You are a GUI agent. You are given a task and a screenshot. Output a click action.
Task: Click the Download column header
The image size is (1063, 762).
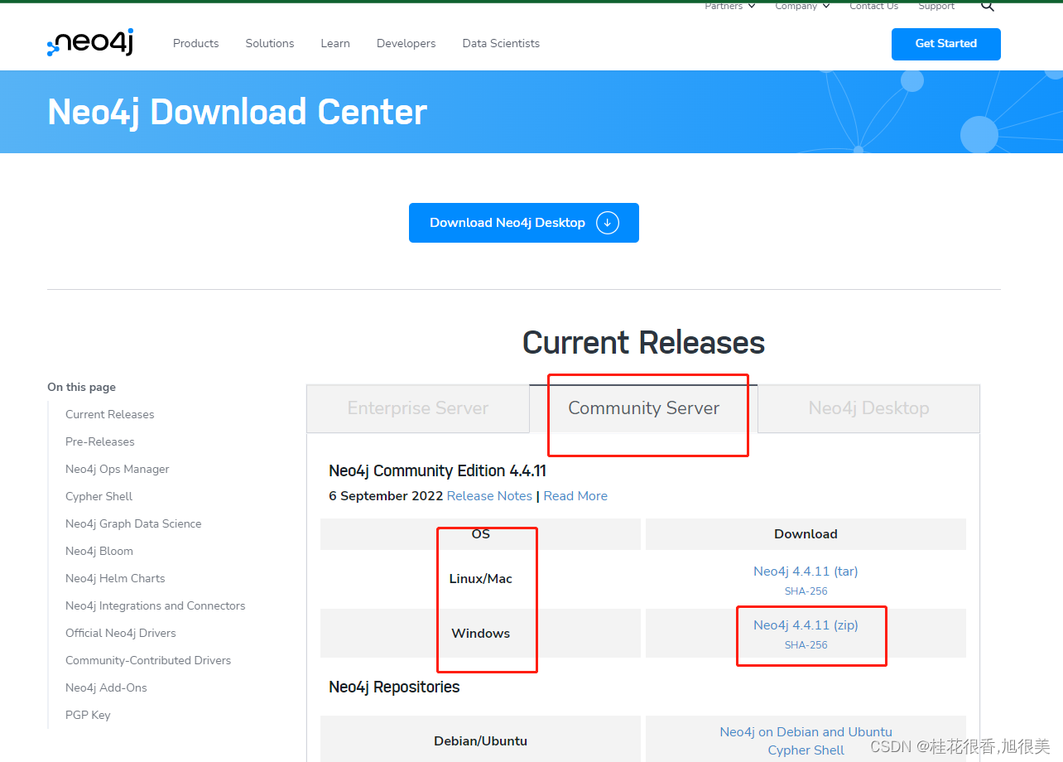(806, 534)
